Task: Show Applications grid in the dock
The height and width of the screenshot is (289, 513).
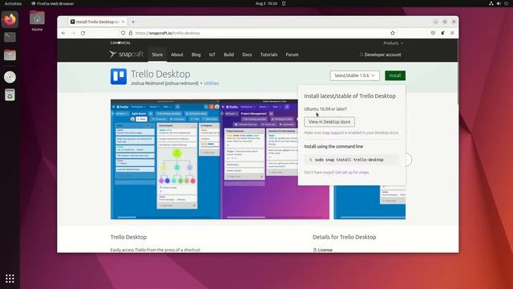Action: click(10, 279)
